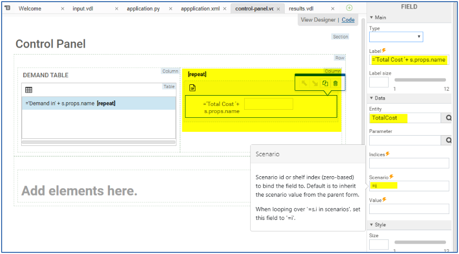Switch to the results.vdl tab
The height and width of the screenshot is (254, 459).
click(301, 9)
